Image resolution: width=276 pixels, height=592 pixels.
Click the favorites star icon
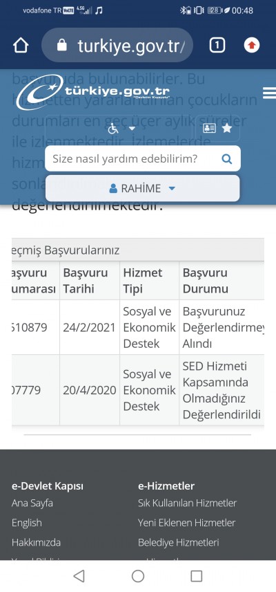pyautogui.click(x=227, y=129)
